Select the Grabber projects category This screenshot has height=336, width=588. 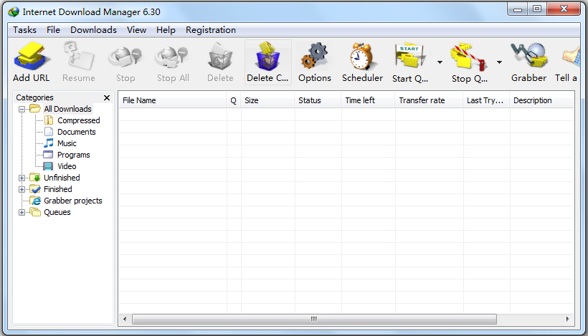(72, 201)
